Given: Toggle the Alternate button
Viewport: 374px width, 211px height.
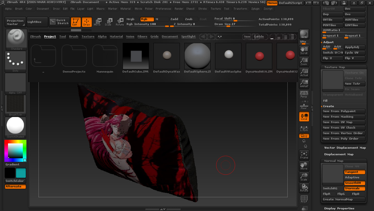Looking at the screenshot, I should pyautogui.click(x=15, y=187).
